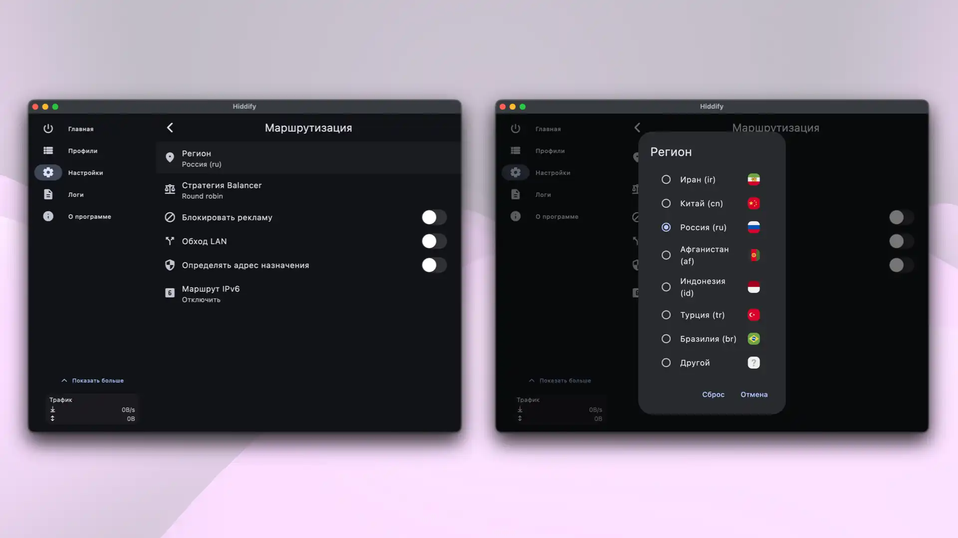Expand Показать больше in right window sidebar

point(560,381)
